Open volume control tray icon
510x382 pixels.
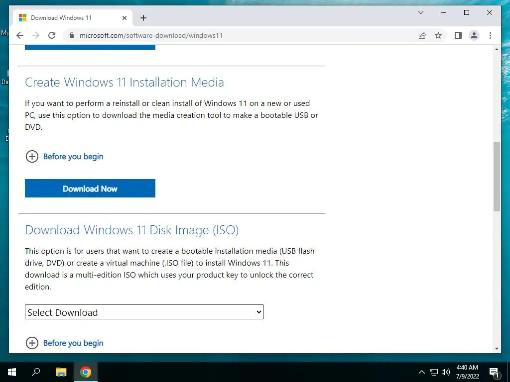tap(446, 372)
